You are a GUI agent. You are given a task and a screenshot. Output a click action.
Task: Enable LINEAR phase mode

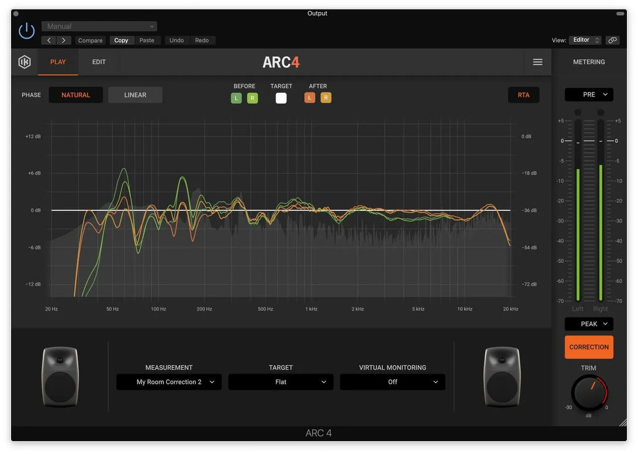pyautogui.click(x=135, y=95)
